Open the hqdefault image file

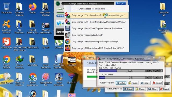tap(72, 62)
